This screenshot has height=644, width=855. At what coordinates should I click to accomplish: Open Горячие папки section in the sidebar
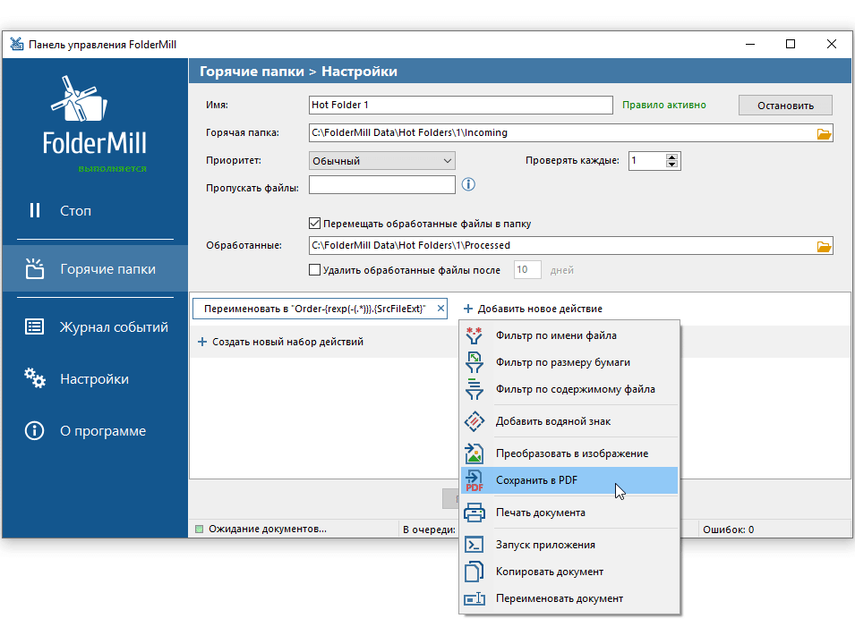point(96,268)
